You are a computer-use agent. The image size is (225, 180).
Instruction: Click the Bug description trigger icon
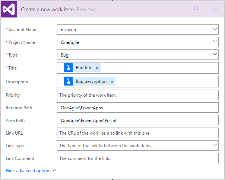coord(68,81)
